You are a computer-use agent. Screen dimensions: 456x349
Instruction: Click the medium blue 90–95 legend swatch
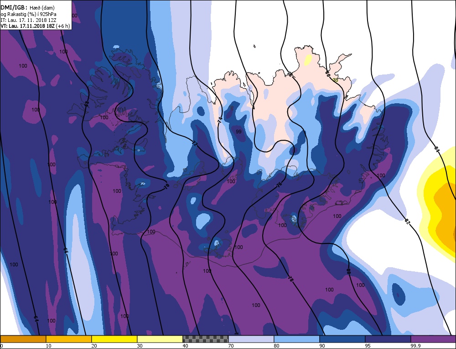(342, 339)
